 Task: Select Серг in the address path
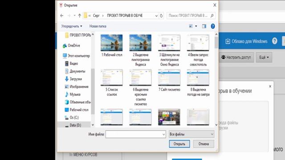click(x=96, y=16)
